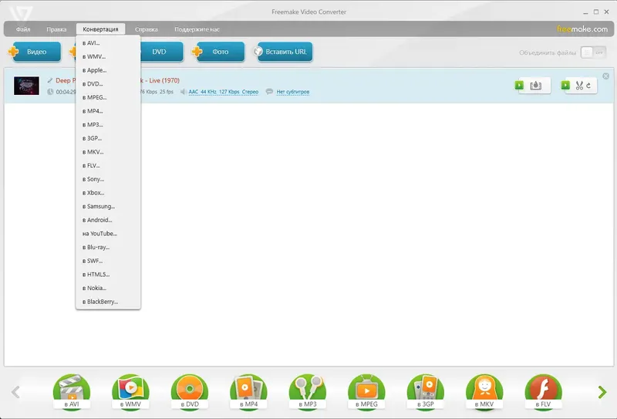The image size is (617, 419).
Task: Choose в MP3... from the menu
Action: 108,124
